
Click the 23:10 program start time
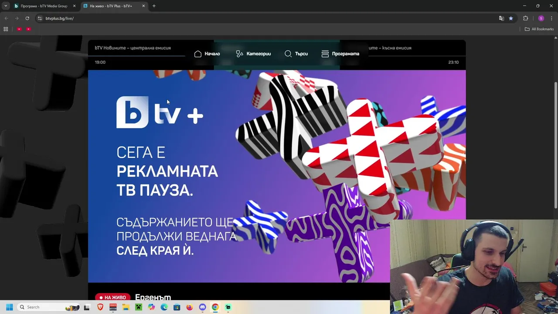pos(453,62)
